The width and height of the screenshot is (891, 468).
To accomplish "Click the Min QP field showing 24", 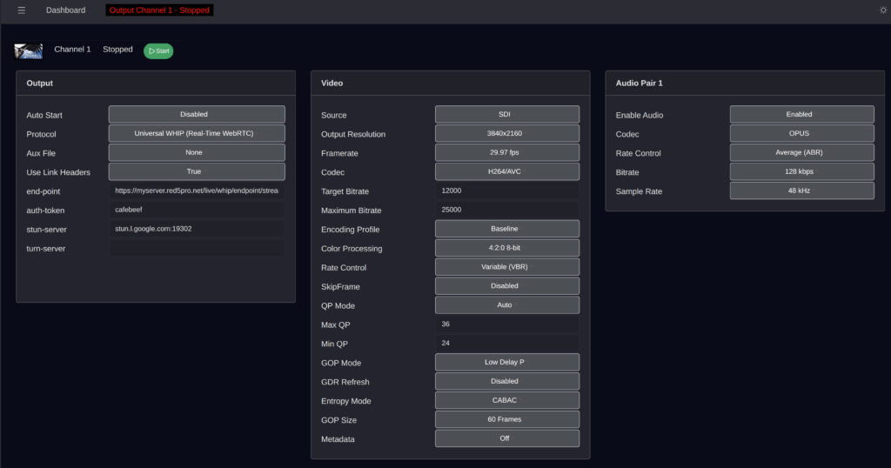I will point(507,343).
